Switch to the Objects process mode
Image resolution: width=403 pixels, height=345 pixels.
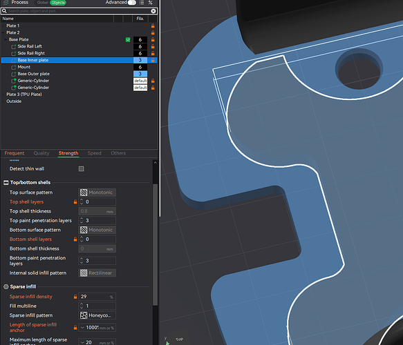pos(58,3)
